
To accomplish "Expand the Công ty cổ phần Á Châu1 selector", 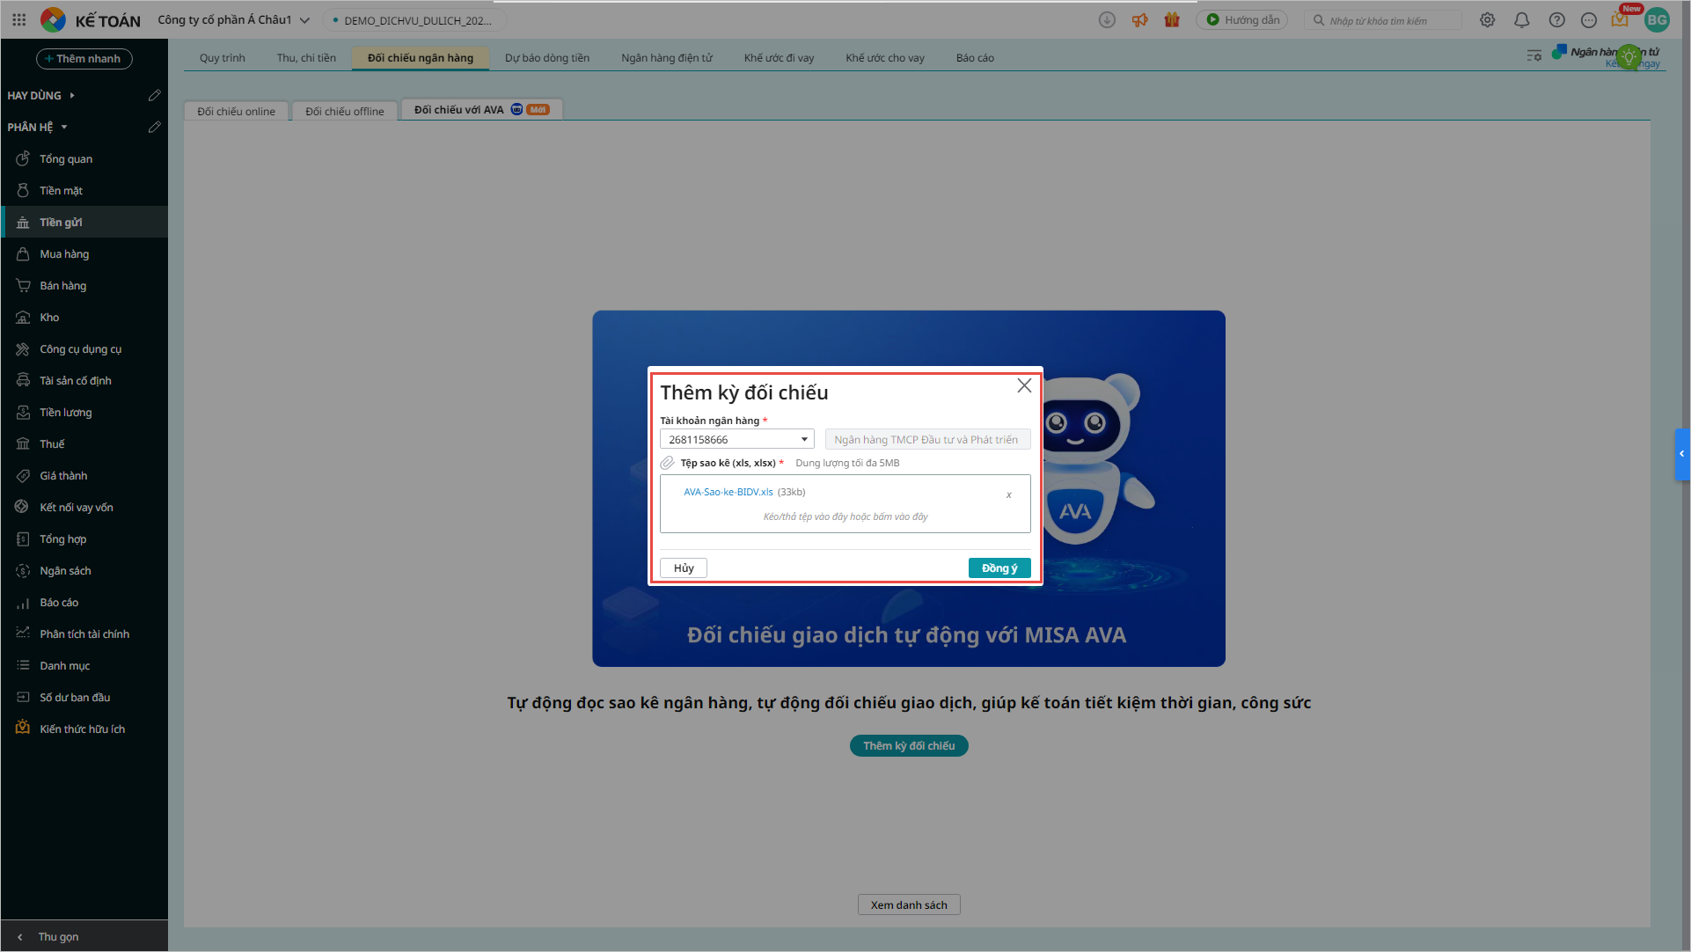I will (x=234, y=19).
